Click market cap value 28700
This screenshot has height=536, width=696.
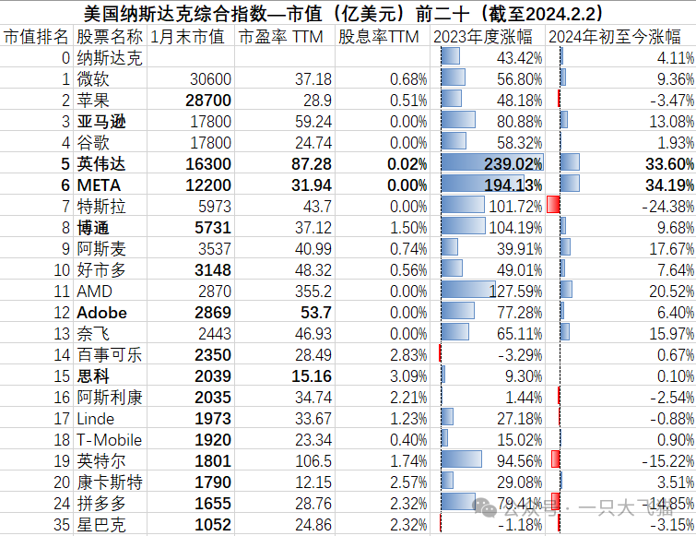coord(208,101)
